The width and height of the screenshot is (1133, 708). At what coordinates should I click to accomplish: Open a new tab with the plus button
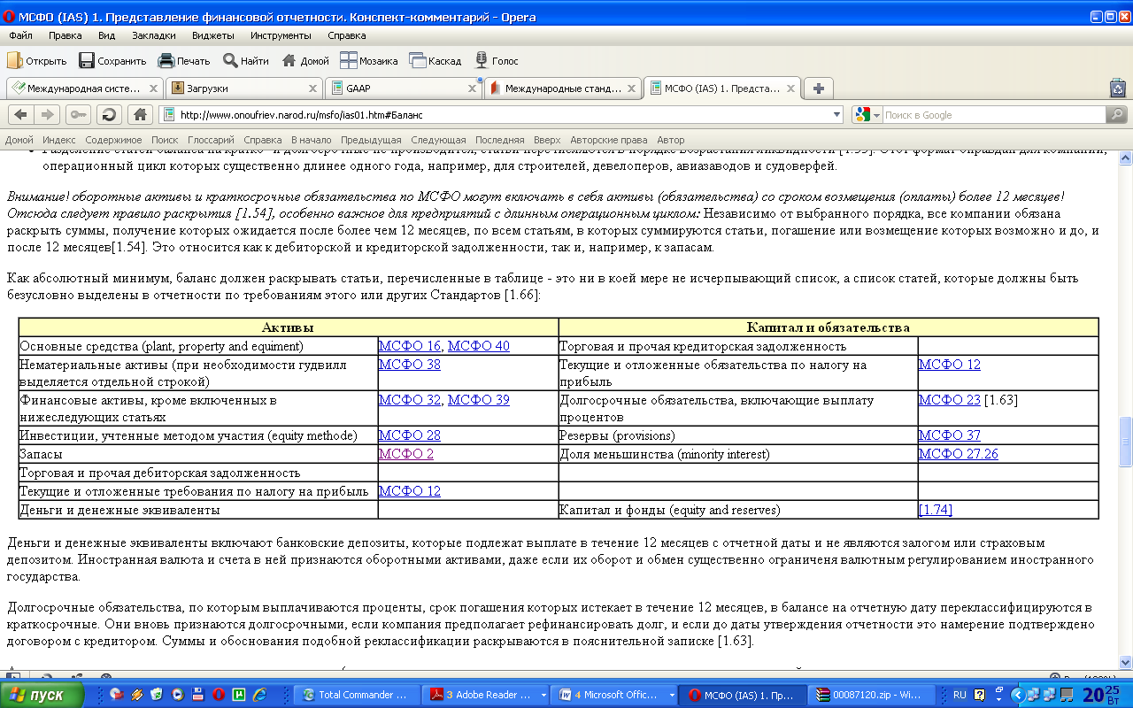[819, 88]
